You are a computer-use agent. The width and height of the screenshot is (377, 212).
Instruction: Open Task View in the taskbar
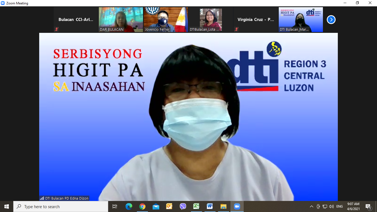tap(115, 206)
